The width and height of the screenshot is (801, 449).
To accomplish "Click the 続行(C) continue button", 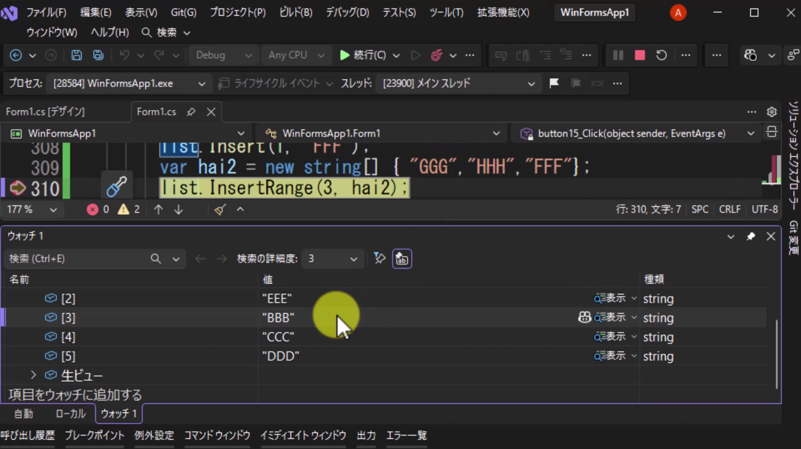I will (x=363, y=55).
